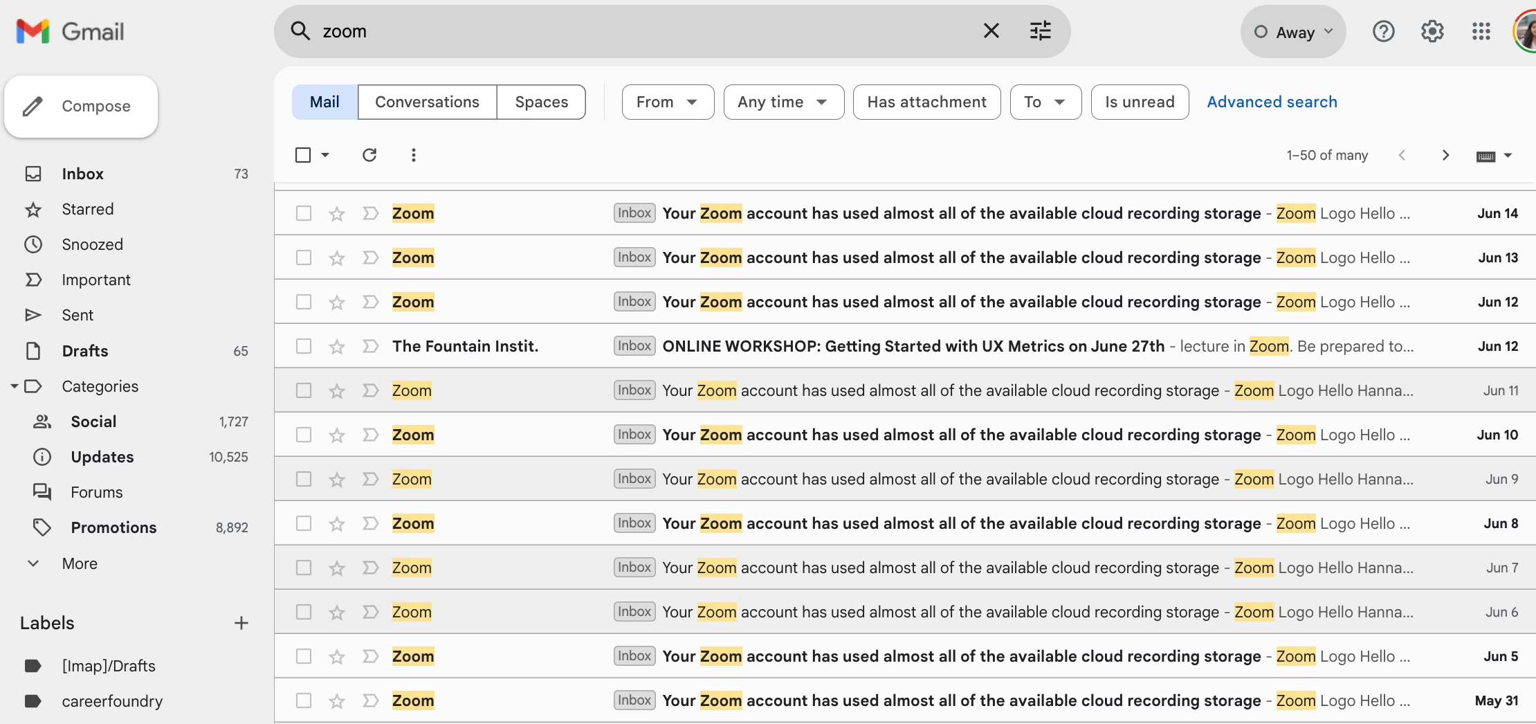Select the Jun 12 Zoom email checkbox
Viewport: 1536px width, 724px height.
pyautogui.click(x=303, y=302)
